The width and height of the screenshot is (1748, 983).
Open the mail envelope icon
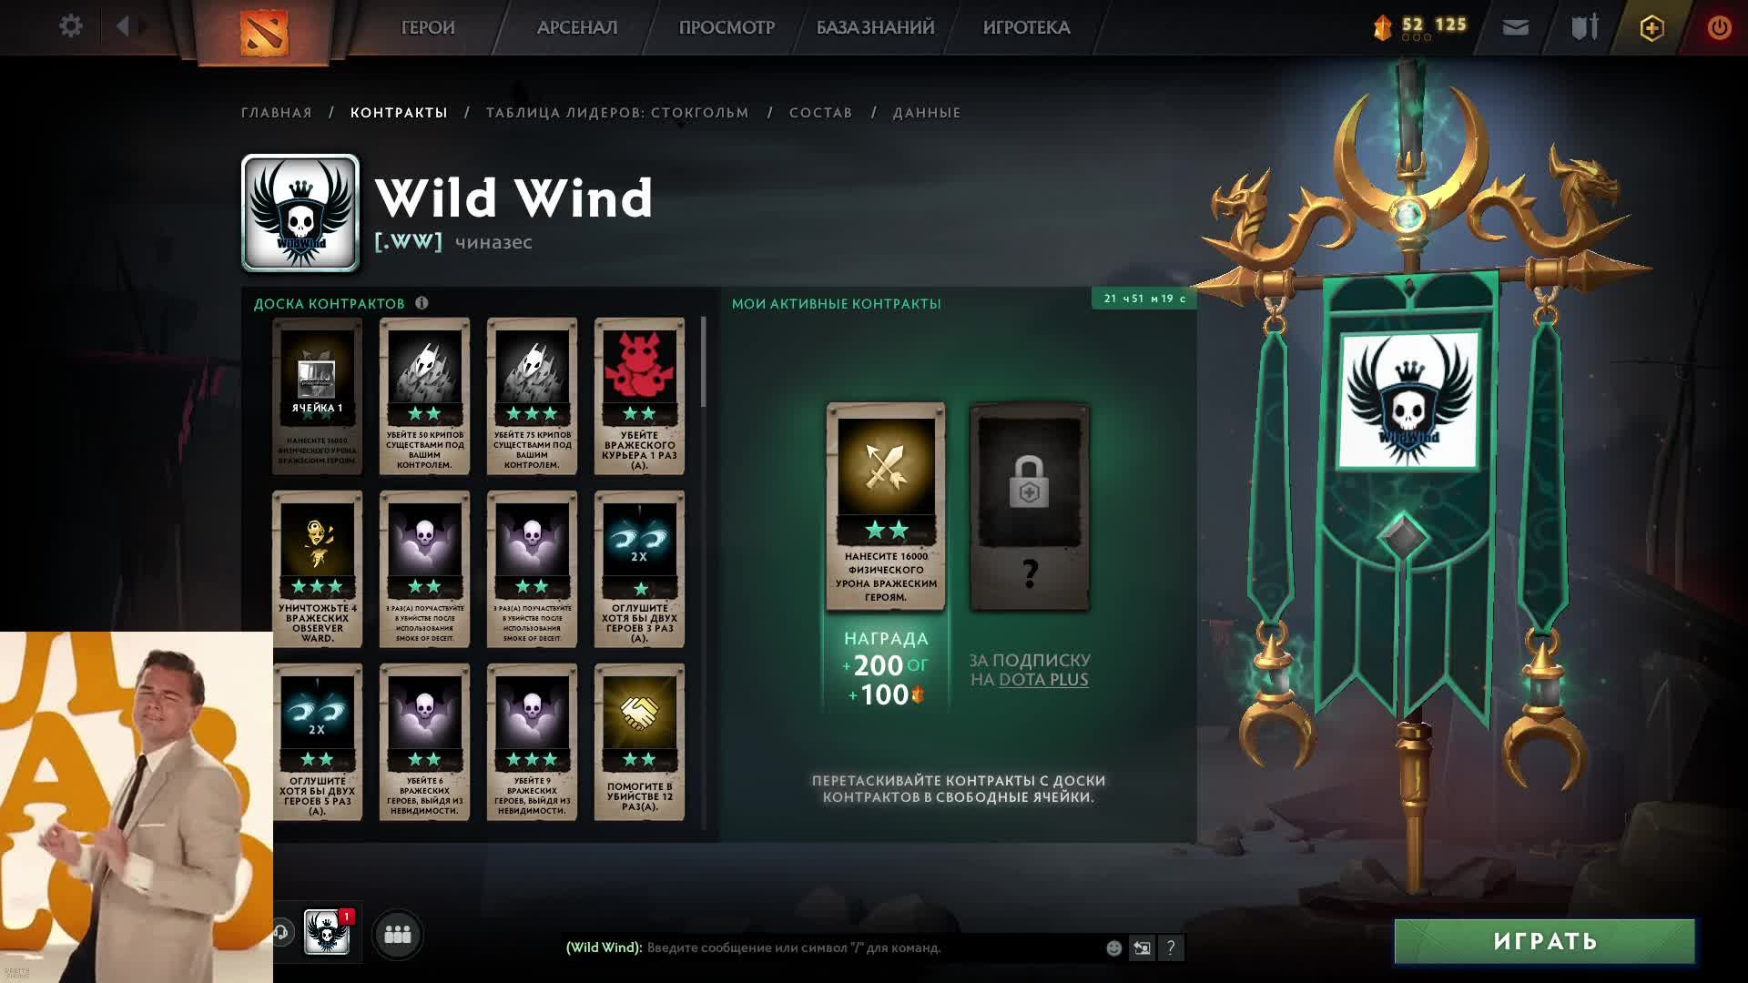(x=1516, y=27)
